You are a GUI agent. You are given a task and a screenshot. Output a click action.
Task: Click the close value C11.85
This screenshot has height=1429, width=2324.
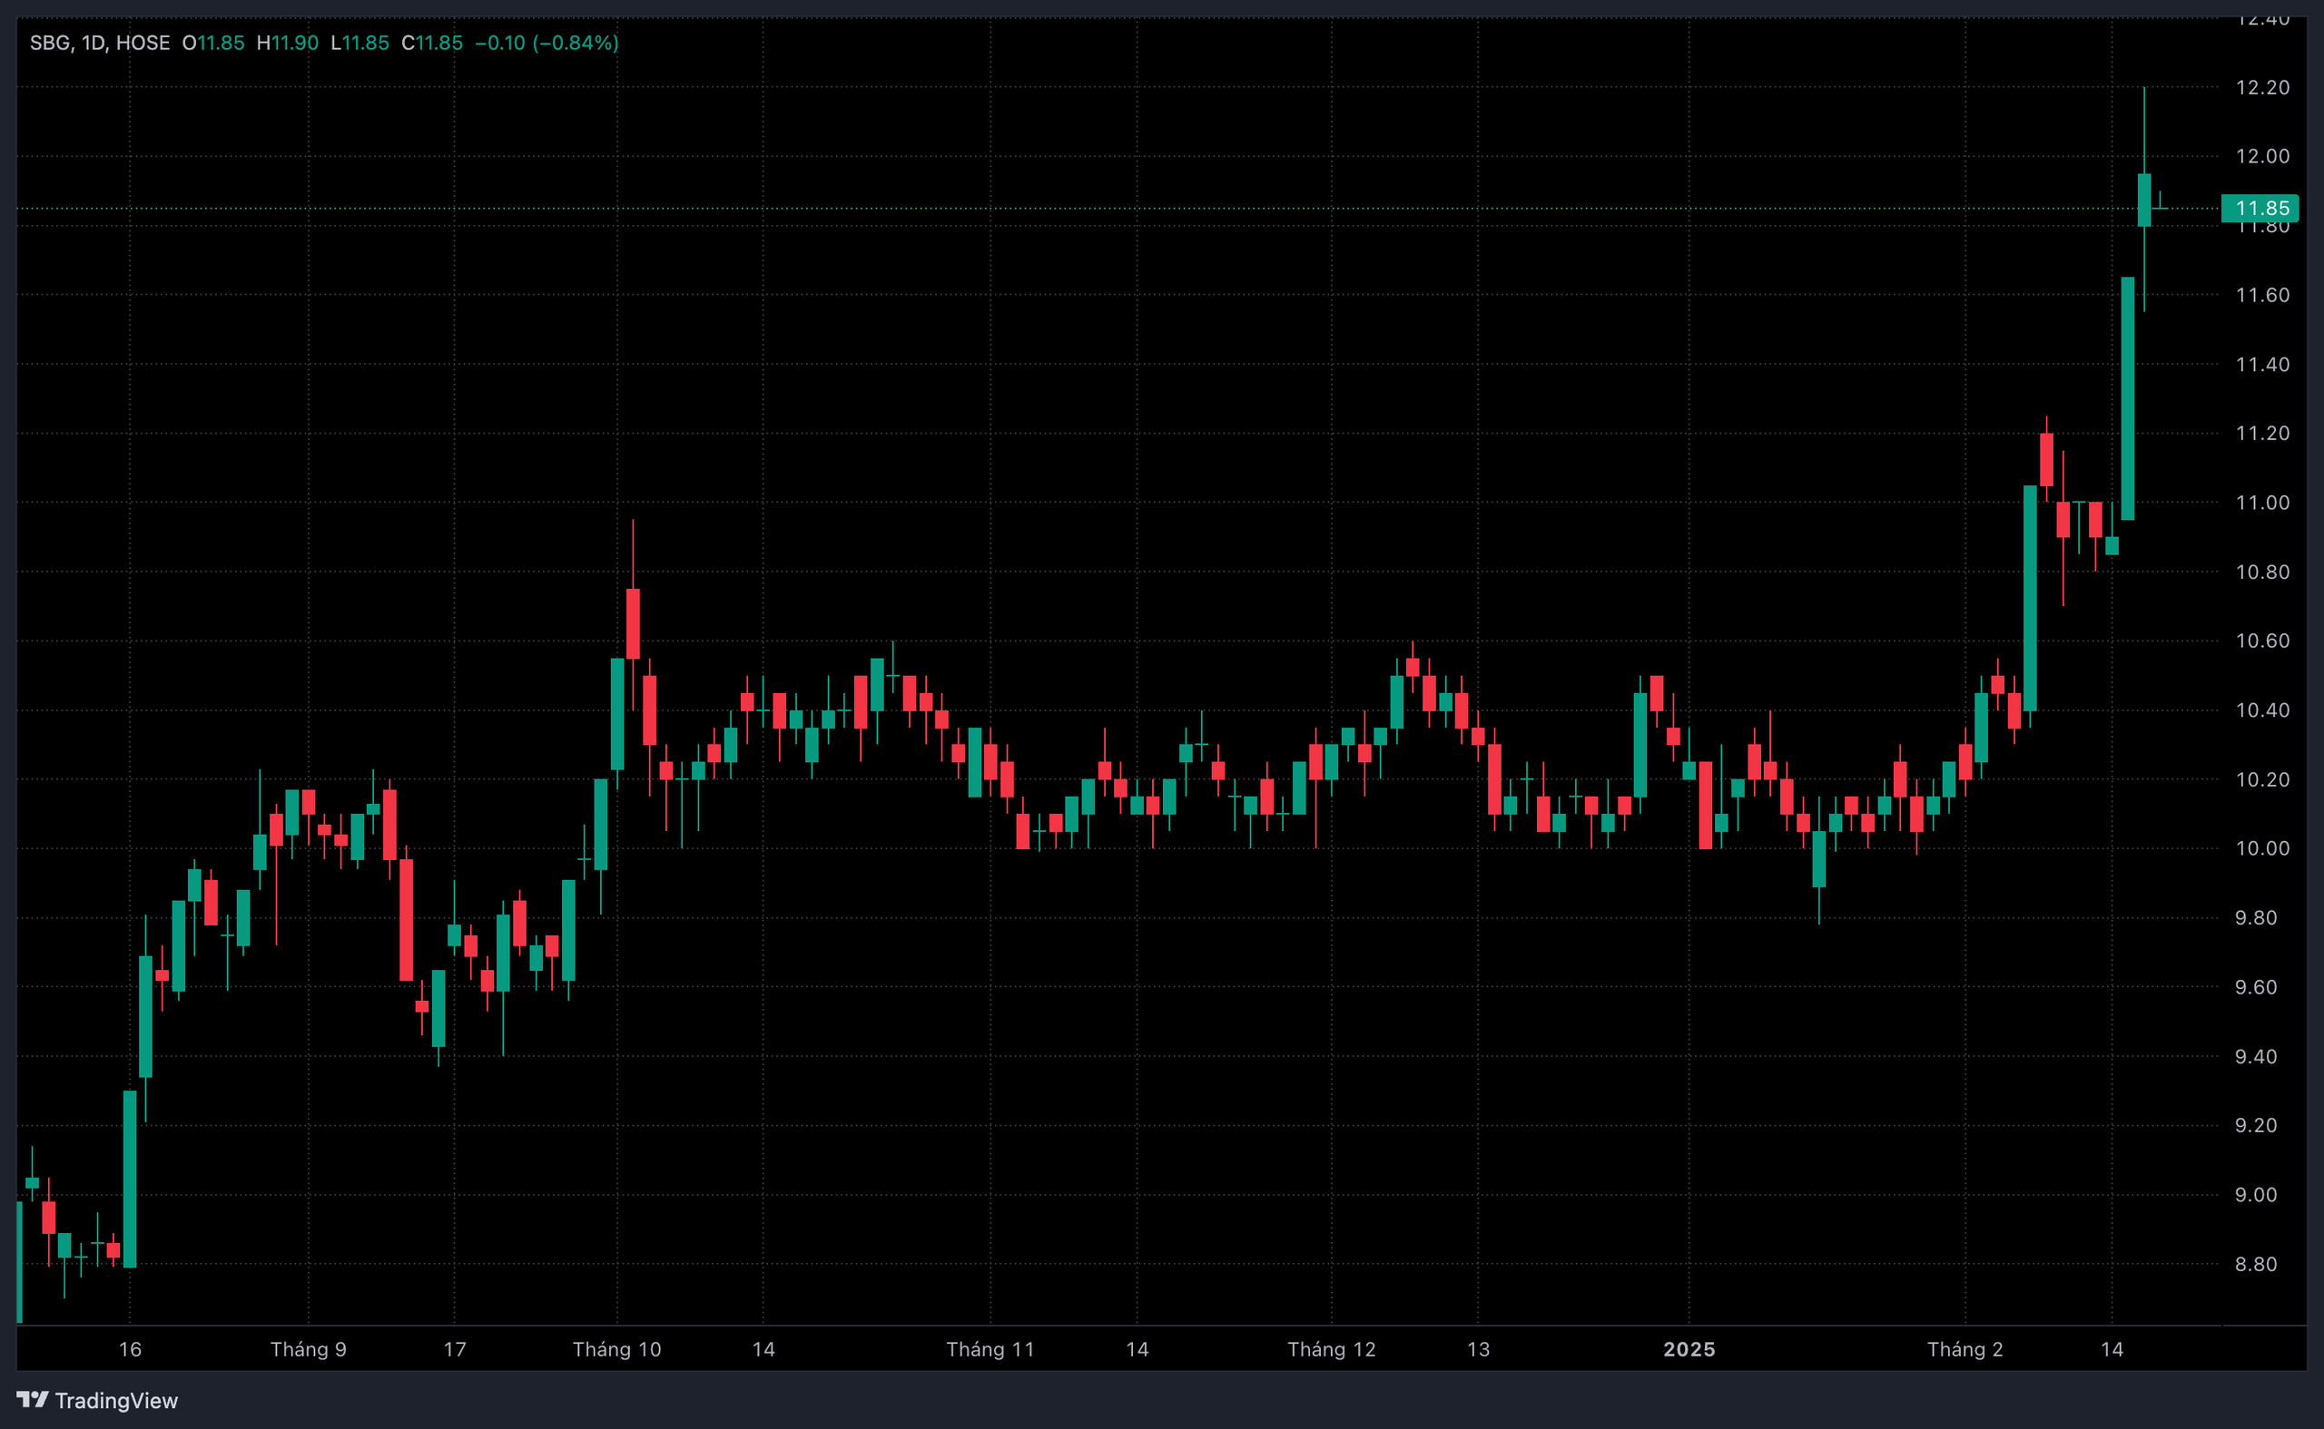coord(432,43)
